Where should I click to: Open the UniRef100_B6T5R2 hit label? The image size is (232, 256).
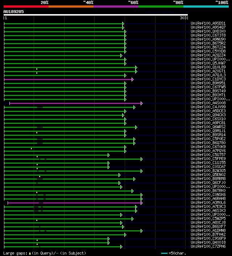(208, 43)
